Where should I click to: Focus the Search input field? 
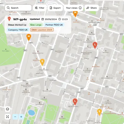[x=18, y=8]
